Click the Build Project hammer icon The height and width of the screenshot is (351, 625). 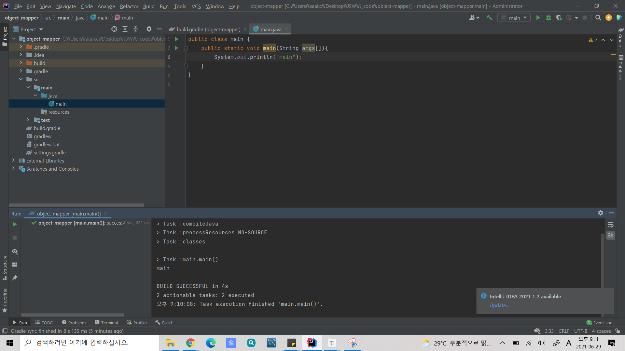pyautogui.click(x=489, y=18)
